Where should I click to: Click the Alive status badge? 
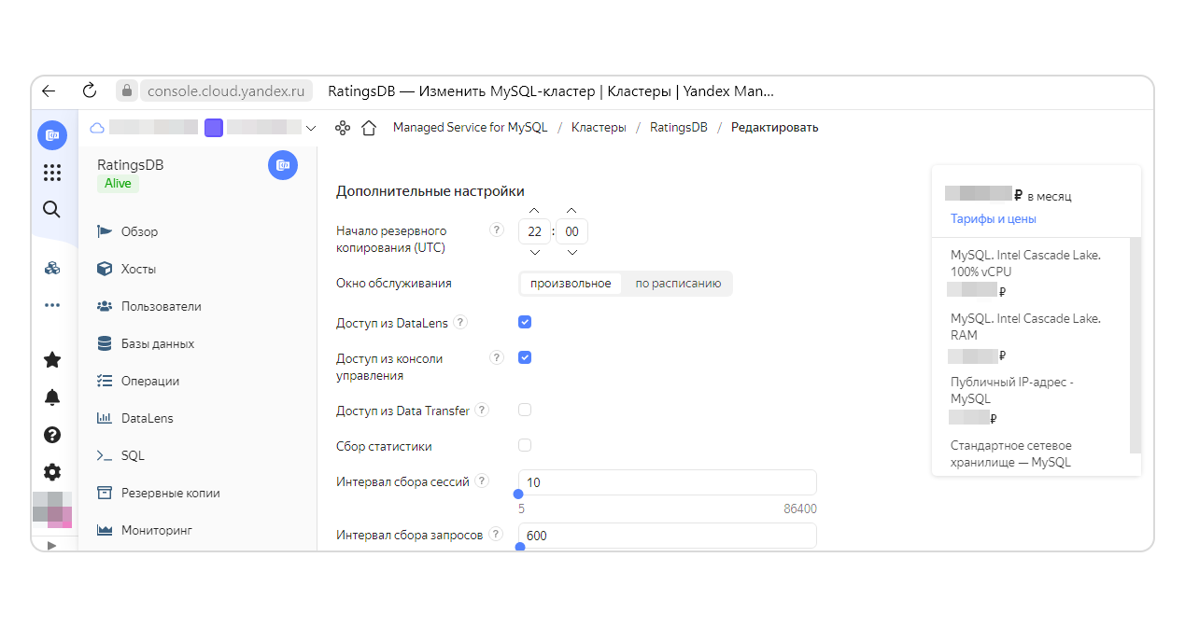118,184
